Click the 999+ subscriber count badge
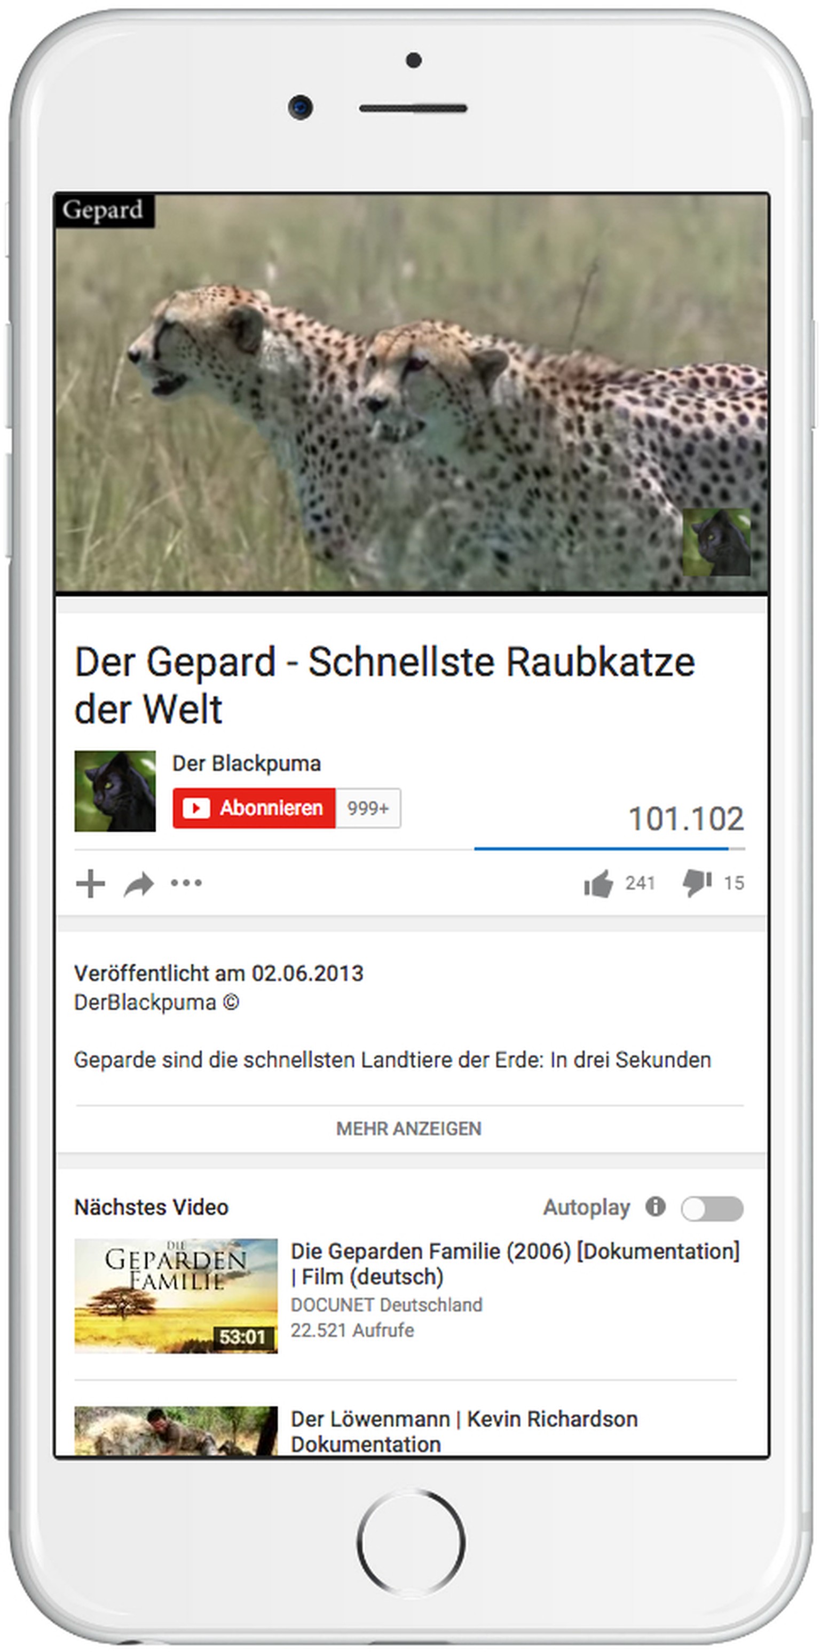The height and width of the screenshot is (1652, 820). pos(368,807)
